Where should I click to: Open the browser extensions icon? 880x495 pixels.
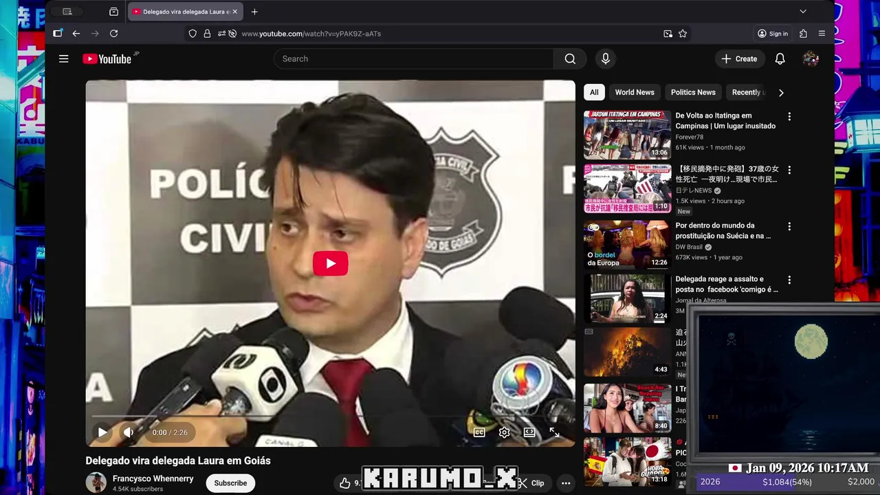[803, 34]
